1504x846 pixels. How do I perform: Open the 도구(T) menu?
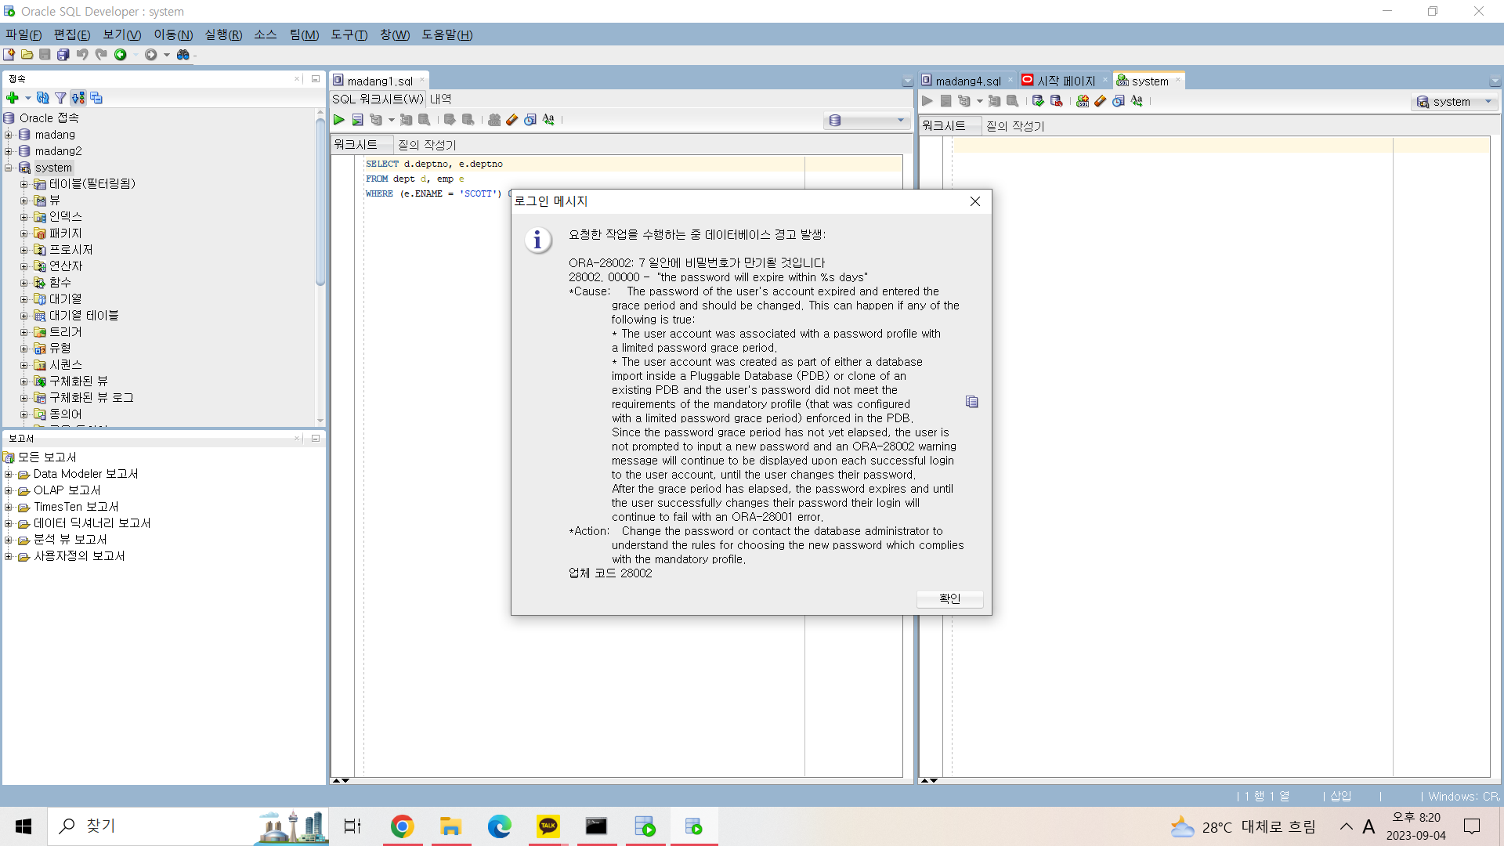click(349, 34)
